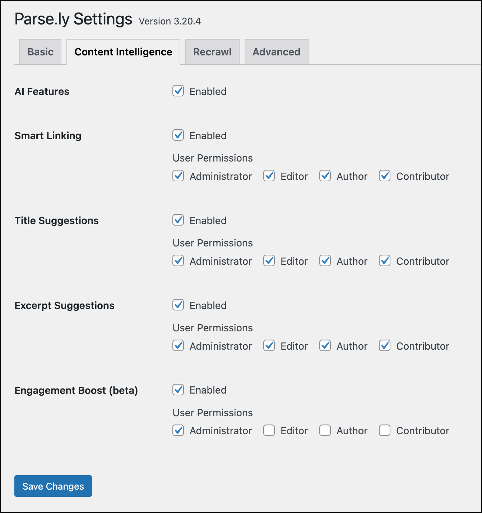Viewport: 482px width, 513px height.
Task: Toggle the AI Features Enabled checkbox
Action: (178, 91)
